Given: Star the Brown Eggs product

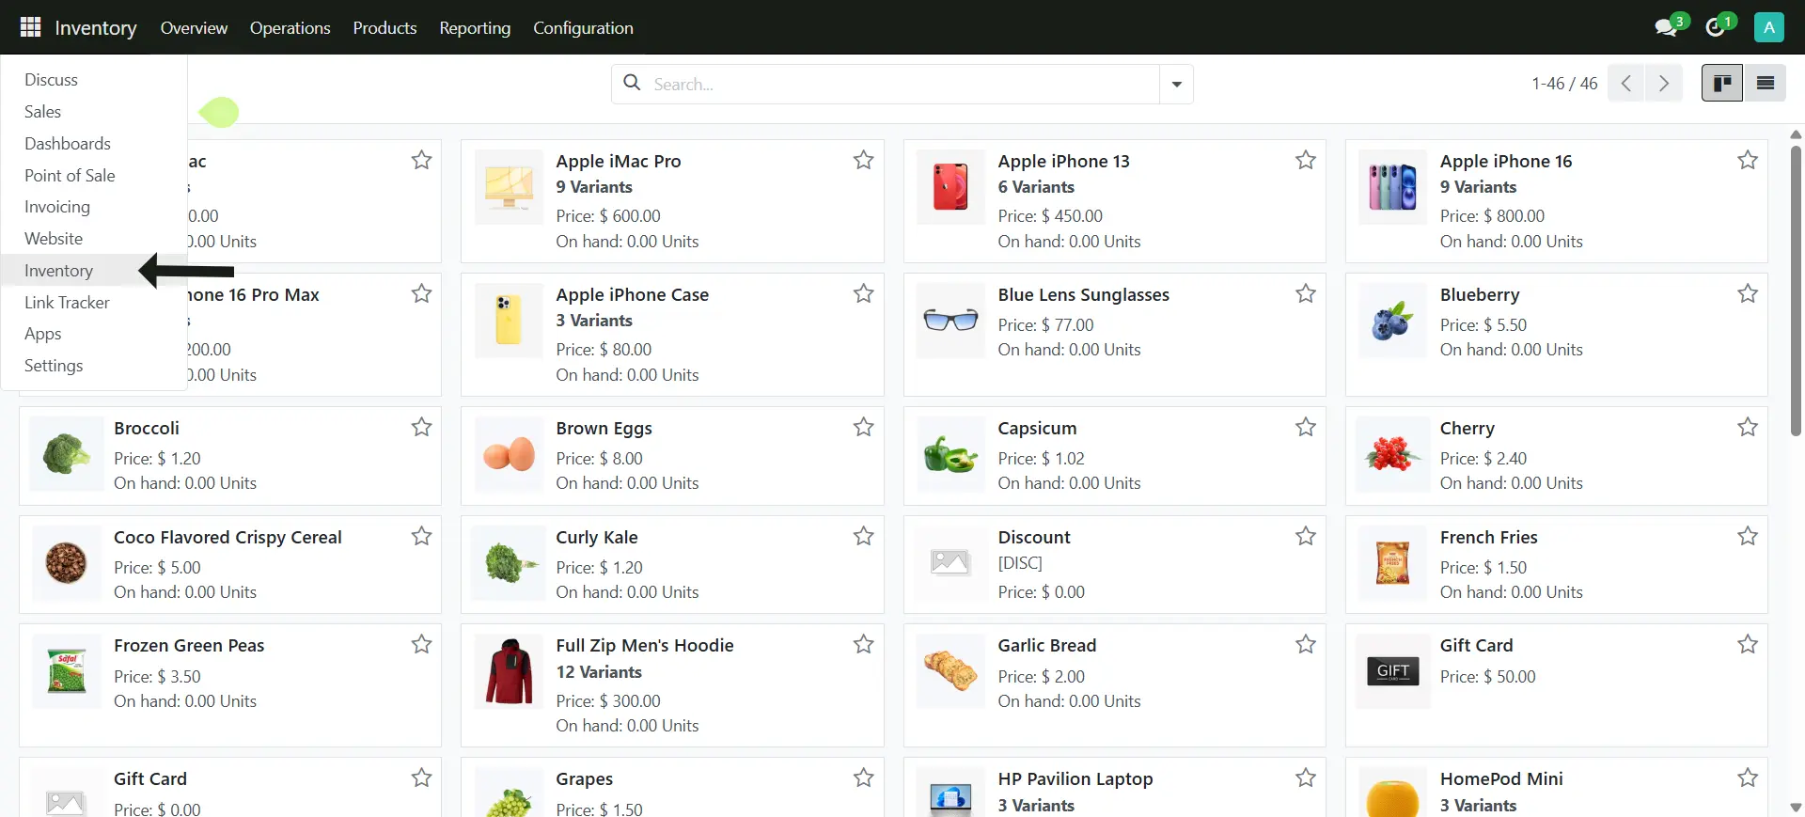Looking at the screenshot, I should (863, 428).
